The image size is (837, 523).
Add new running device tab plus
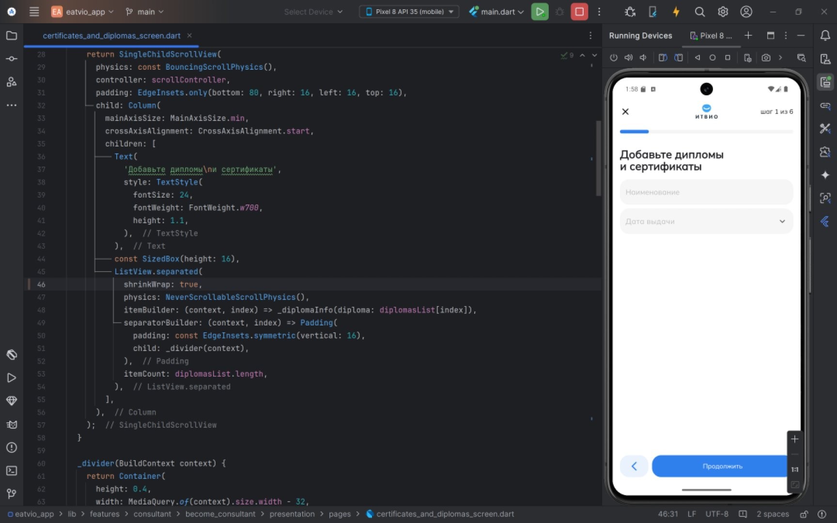[x=748, y=35]
